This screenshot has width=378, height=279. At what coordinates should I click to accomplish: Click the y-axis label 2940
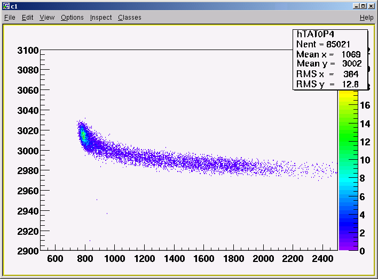pyautogui.click(x=28, y=211)
